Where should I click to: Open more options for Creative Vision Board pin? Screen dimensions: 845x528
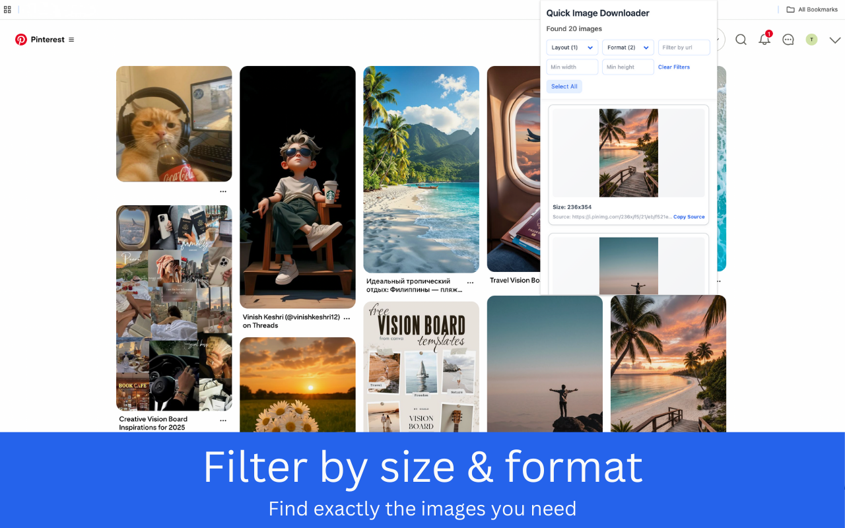coord(223,420)
